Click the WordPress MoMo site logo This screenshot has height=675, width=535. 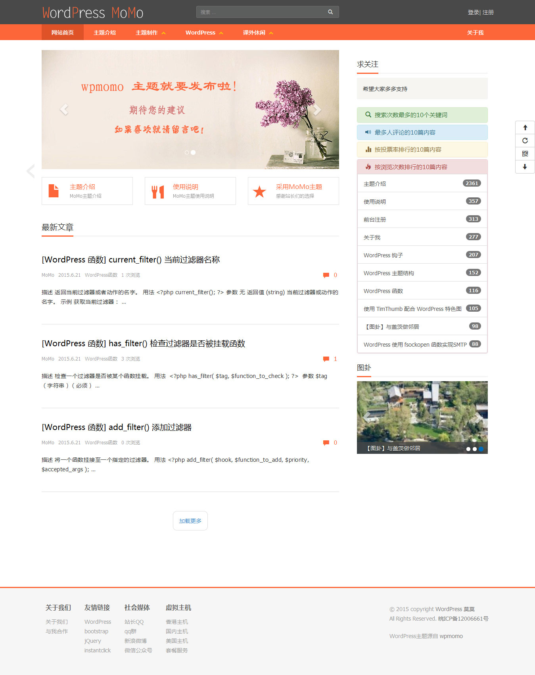(x=93, y=13)
